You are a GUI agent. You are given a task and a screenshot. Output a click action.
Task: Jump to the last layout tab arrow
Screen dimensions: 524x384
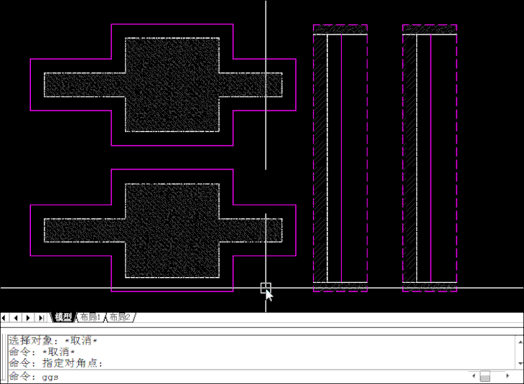pos(41,318)
